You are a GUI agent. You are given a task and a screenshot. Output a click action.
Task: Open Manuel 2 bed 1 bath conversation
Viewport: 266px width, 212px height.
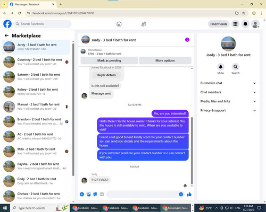(36, 107)
